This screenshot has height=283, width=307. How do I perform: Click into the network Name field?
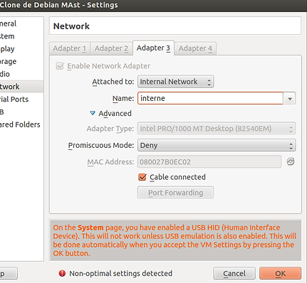[210, 98]
